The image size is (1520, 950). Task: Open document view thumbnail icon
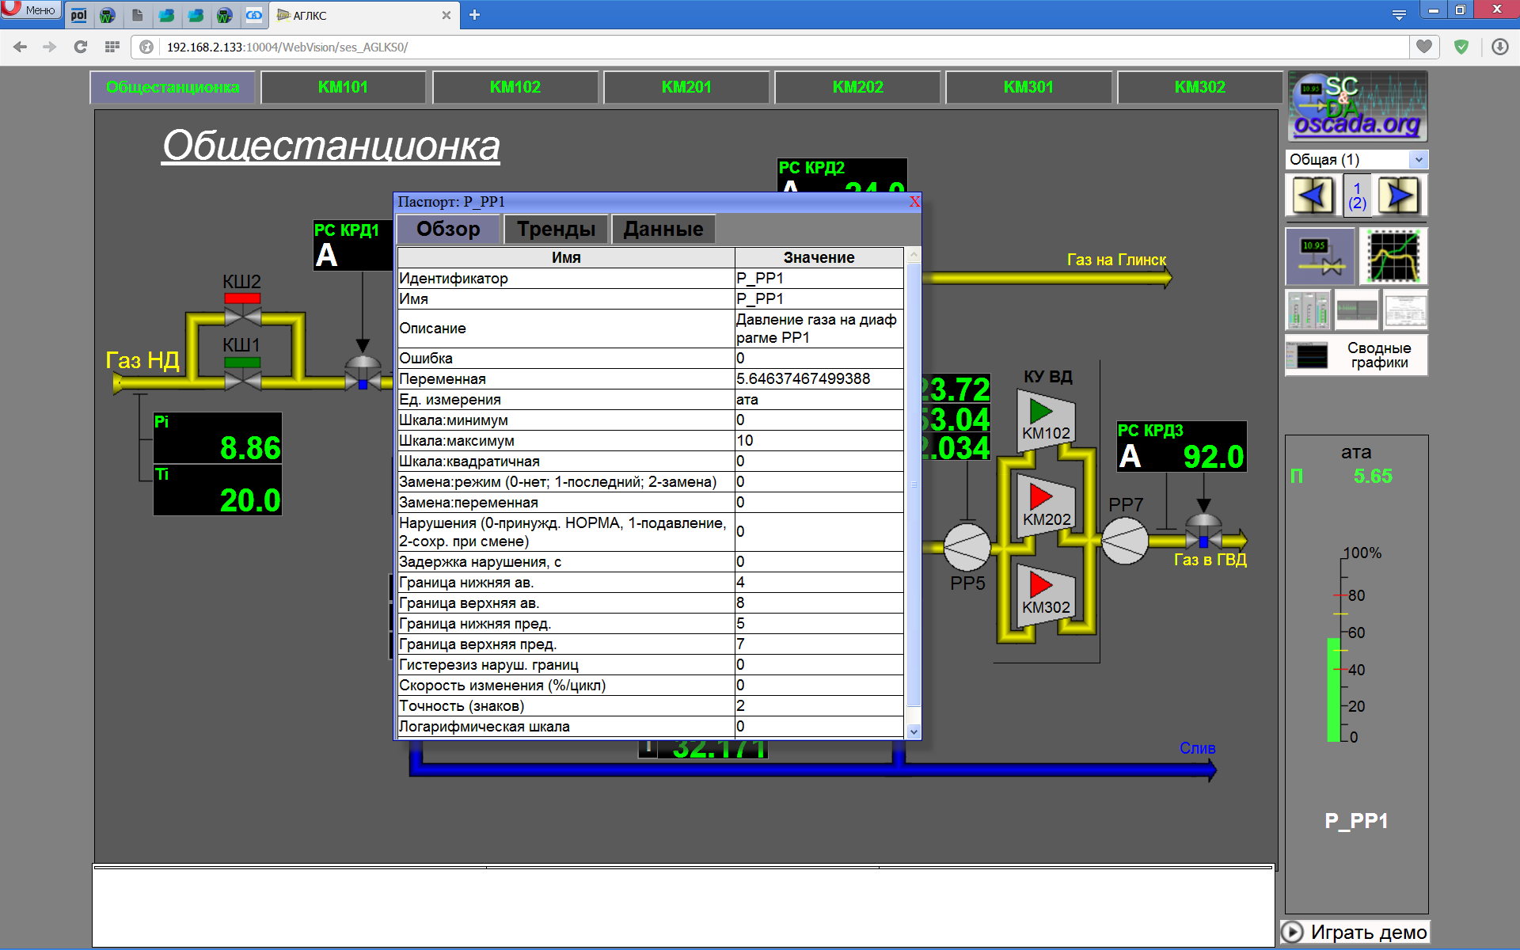tap(1405, 310)
